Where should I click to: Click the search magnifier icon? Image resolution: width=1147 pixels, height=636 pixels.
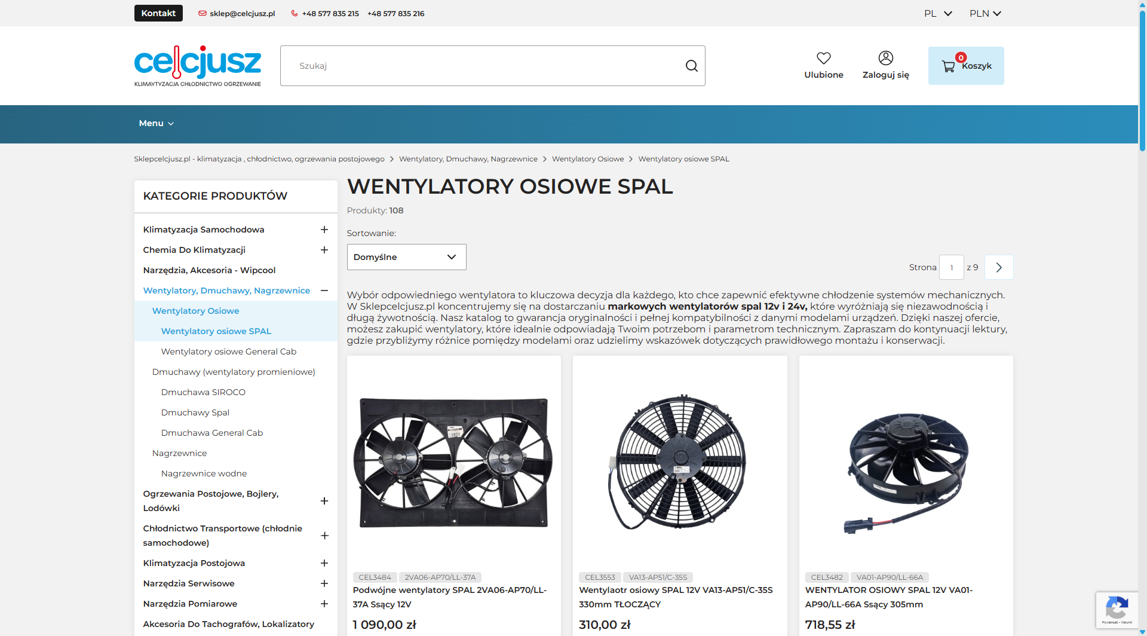click(x=691, y=66)
